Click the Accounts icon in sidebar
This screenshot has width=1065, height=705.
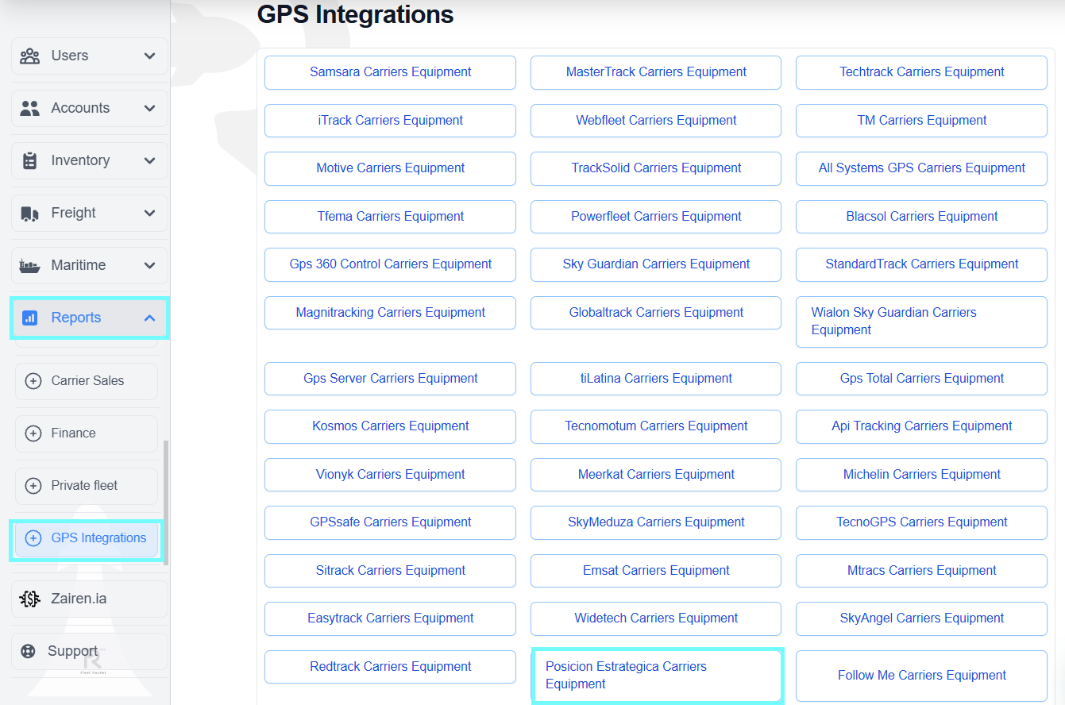[30, 108]
